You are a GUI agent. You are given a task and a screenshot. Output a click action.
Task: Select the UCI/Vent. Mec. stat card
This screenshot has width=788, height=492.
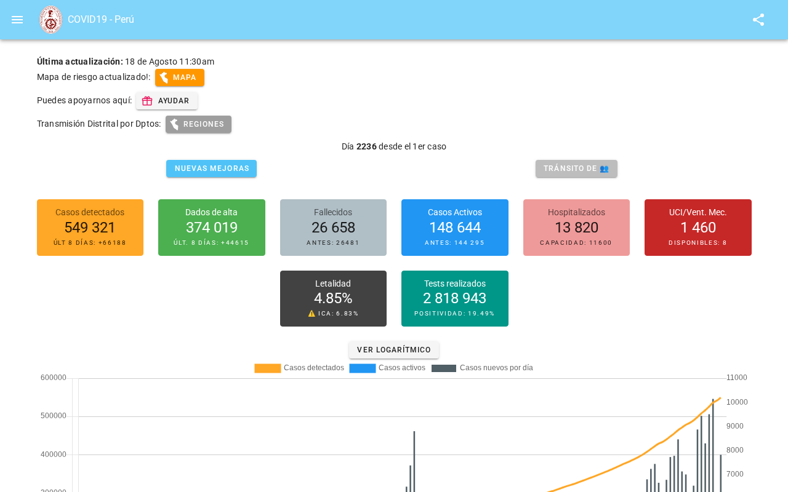coord(698,228)
